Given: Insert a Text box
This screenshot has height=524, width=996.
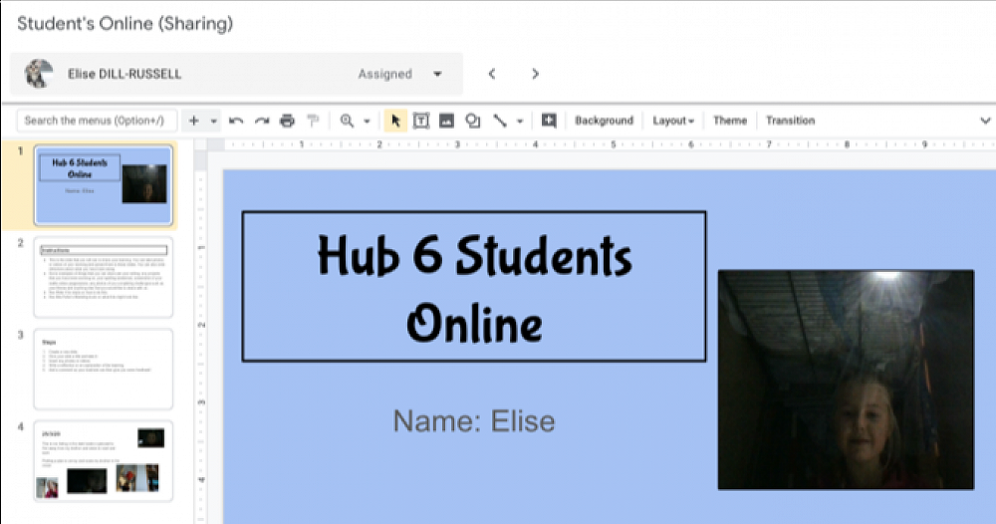Looking at the screenshot, I should 421,121.
